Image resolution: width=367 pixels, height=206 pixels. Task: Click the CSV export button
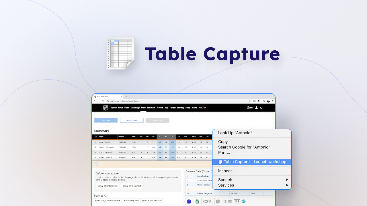click(x=207, y=201)
